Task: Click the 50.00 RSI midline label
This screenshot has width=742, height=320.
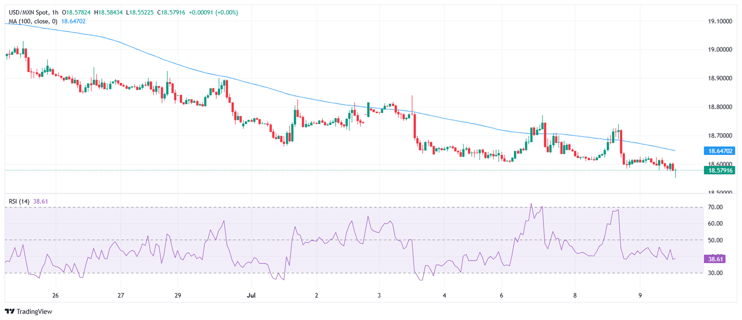Action: (x=715, y=240)
